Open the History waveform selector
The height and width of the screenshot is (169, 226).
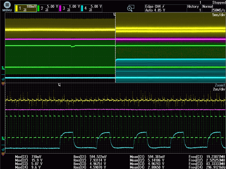pyautogui.click(x=194, y=8)
